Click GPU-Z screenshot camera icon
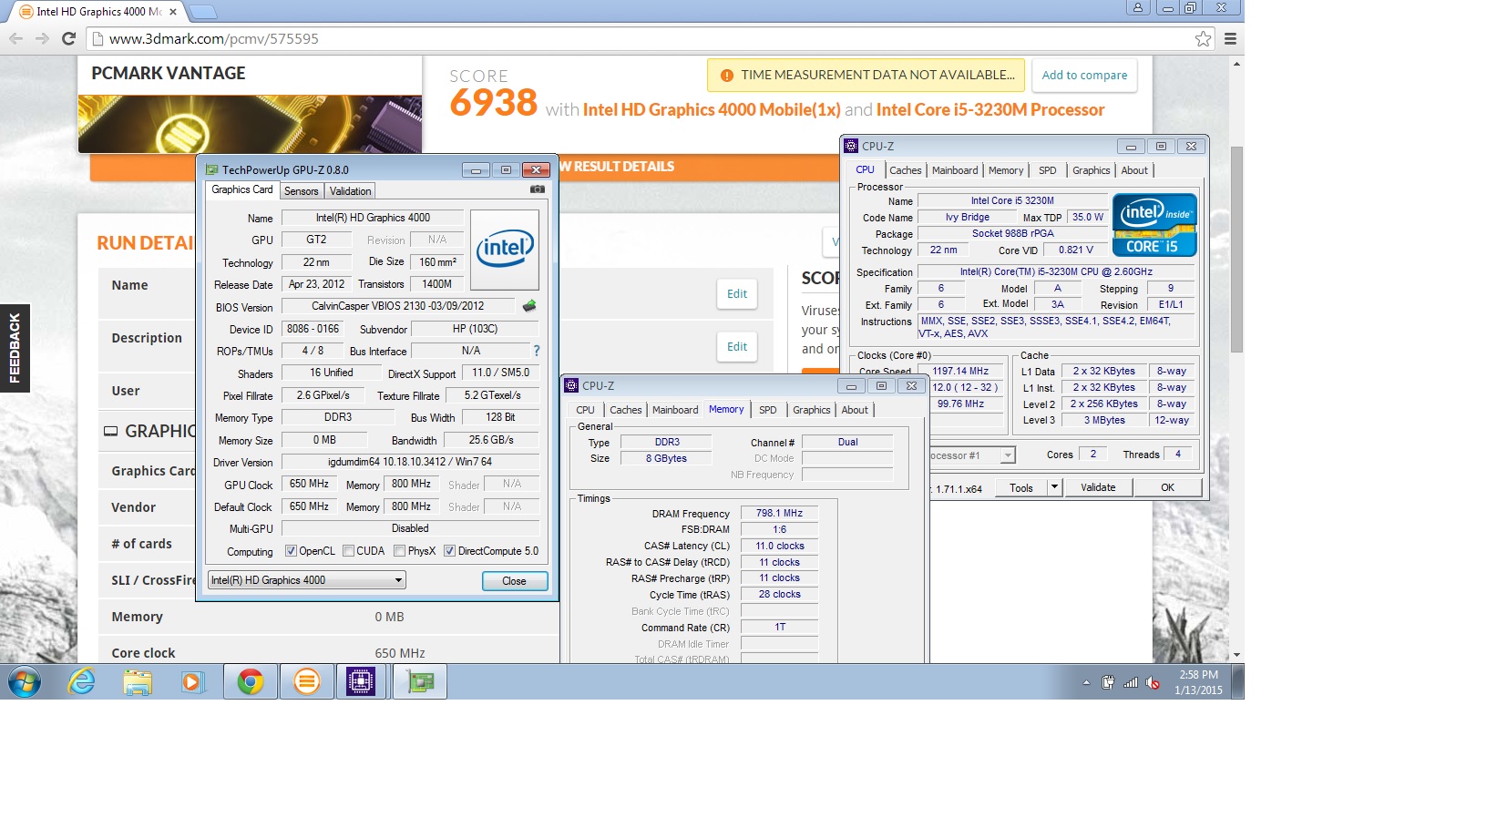1487x838 pixels. tap(538, 189)
